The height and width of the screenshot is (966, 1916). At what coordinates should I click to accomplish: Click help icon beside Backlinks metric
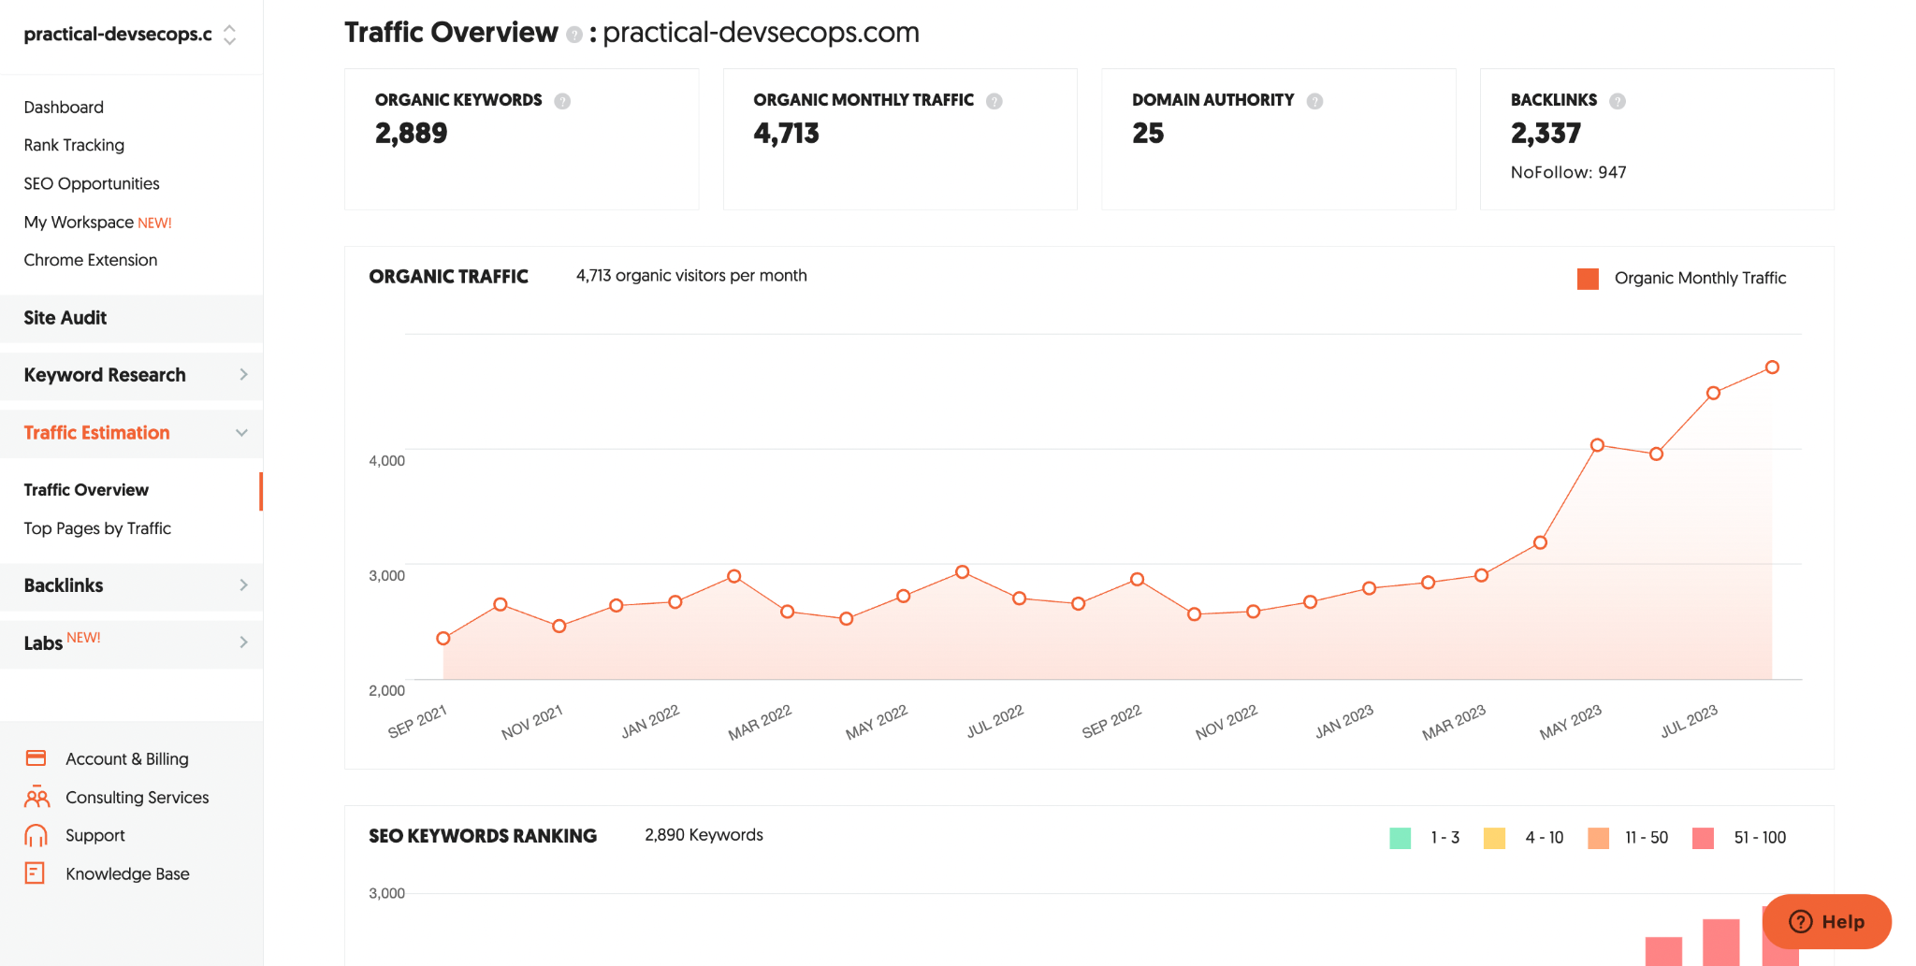click(1618, 101)
